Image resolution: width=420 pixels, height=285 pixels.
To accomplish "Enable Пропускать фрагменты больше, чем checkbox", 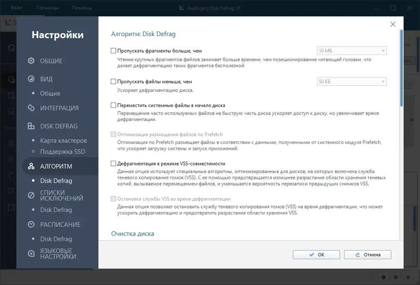I will click(113, 50).
